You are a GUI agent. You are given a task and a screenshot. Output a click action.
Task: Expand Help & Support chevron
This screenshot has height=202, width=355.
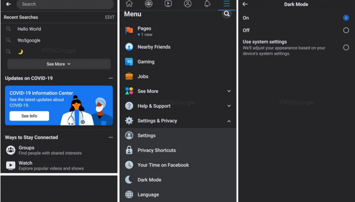click(x=229, y=106)
